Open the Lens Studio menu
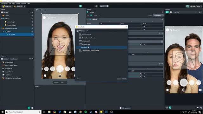This screenshot has width=203, height=114. click(x=4, y=3)
